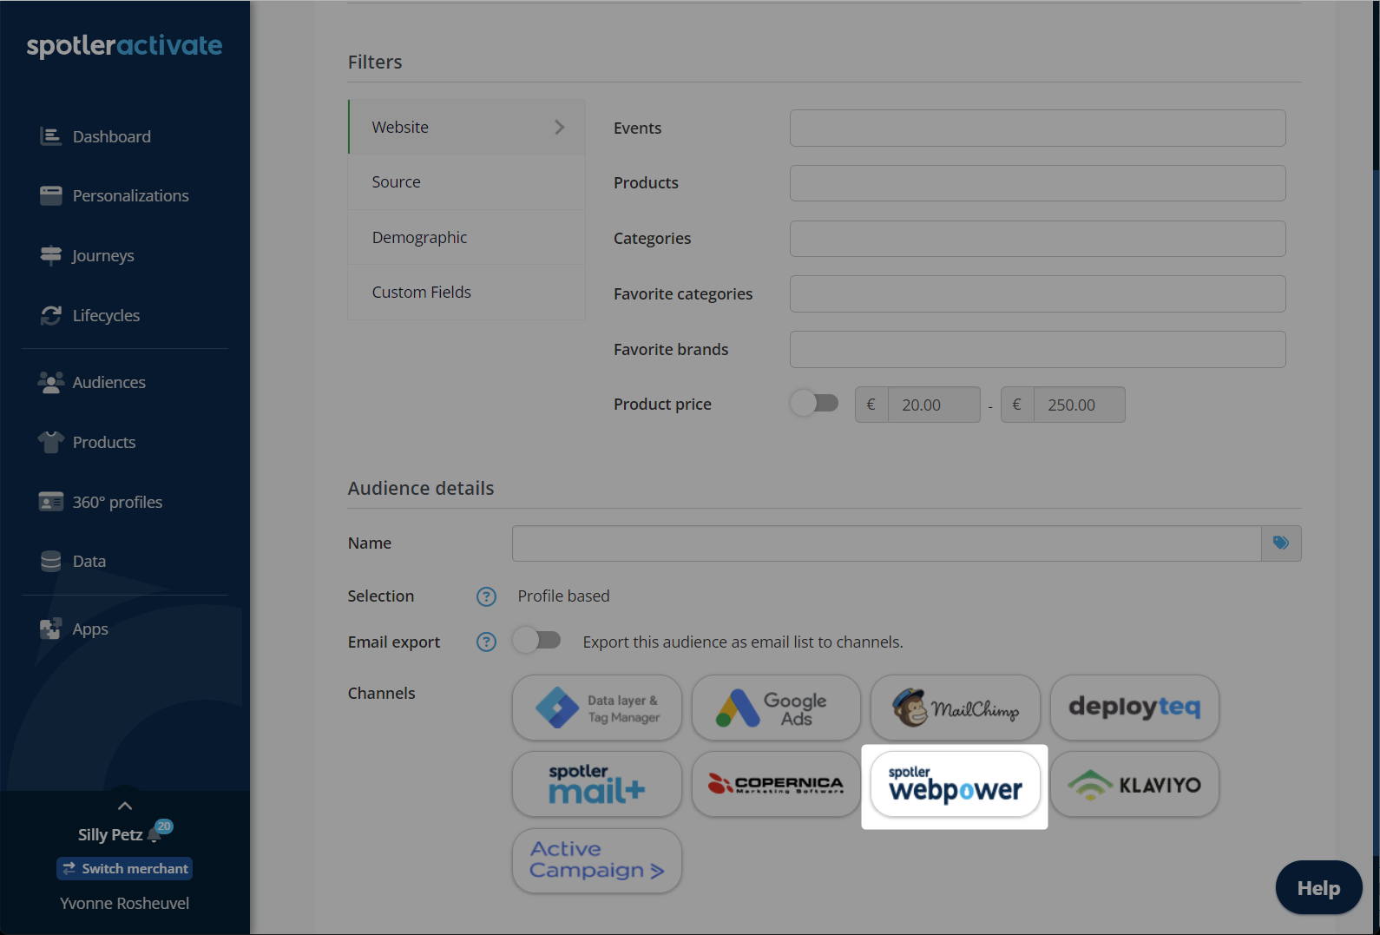Click the 360° profiles card icon
The image size is (1380, 935).
51,502
